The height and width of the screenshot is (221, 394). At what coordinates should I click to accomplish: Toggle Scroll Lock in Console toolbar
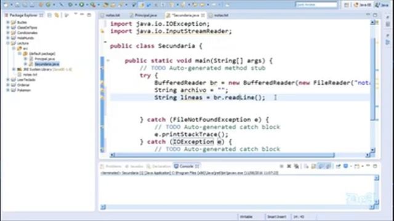[x=313, y=166]
